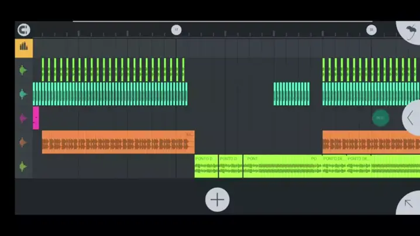The image size is (420, 236).
Task: Click the timeline marker near the right edge
Action: pos(371,30)
